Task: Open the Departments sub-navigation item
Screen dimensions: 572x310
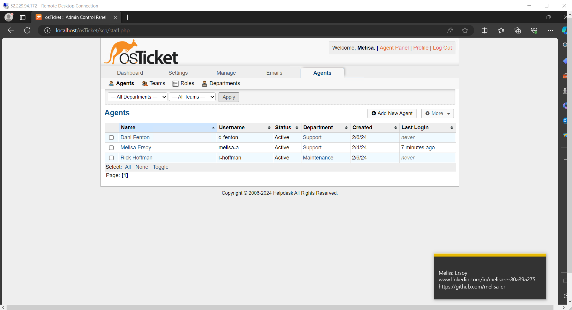Action: [221, 83]
